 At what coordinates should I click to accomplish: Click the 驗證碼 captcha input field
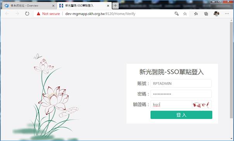(171, 104)
